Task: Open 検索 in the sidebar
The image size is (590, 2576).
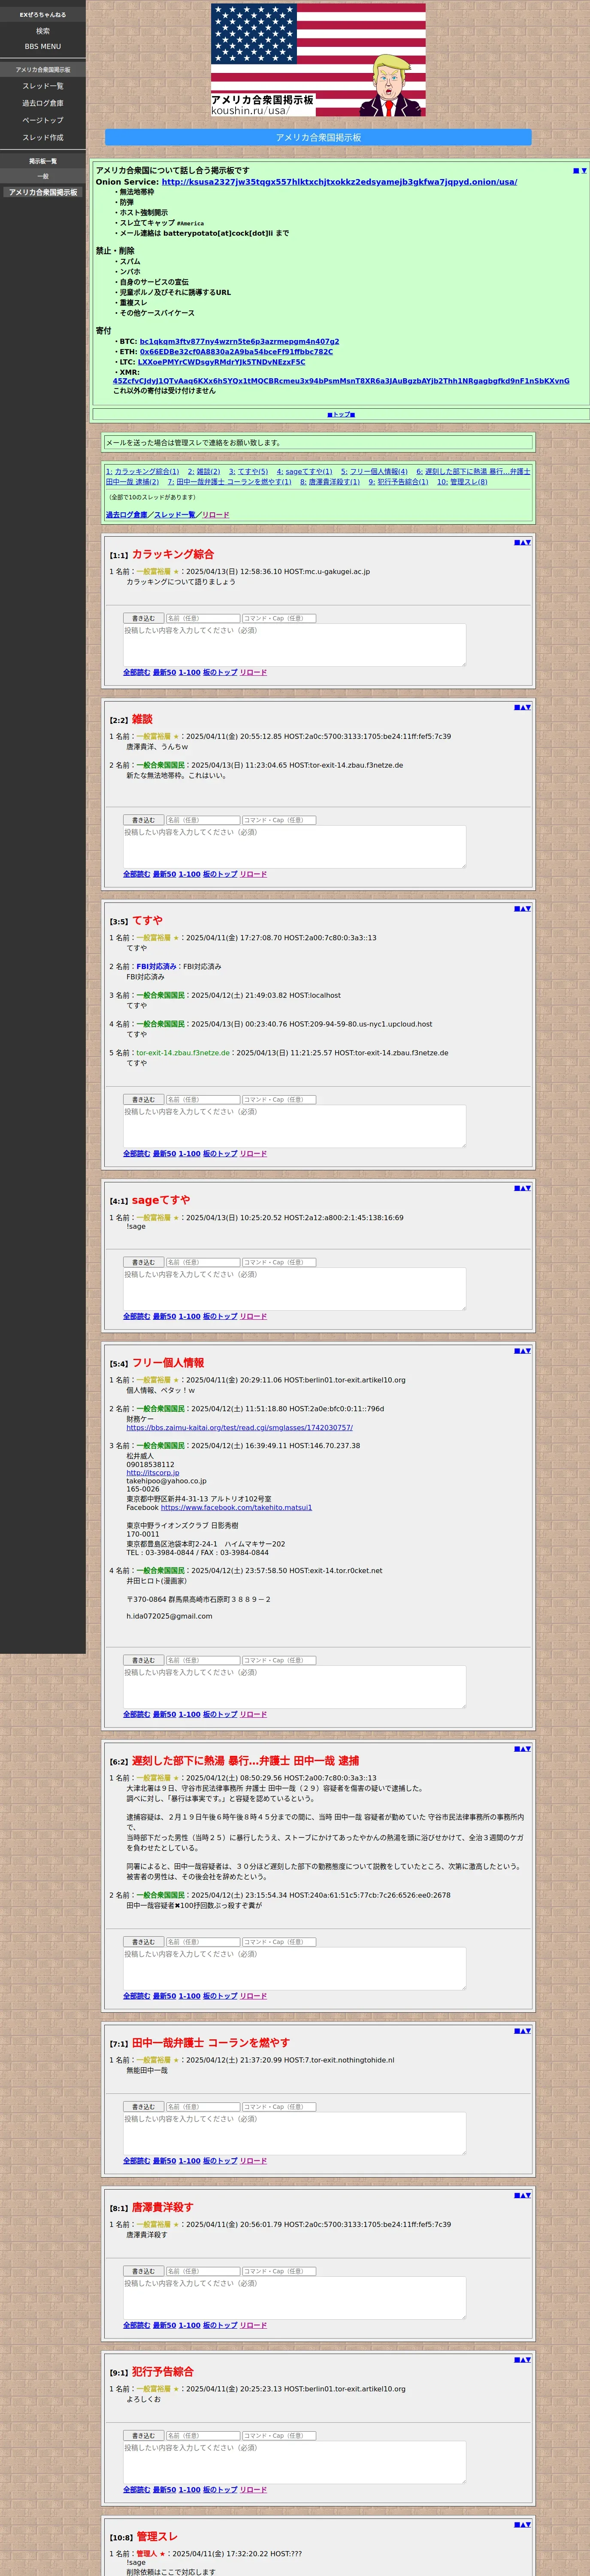Action: 43,31
